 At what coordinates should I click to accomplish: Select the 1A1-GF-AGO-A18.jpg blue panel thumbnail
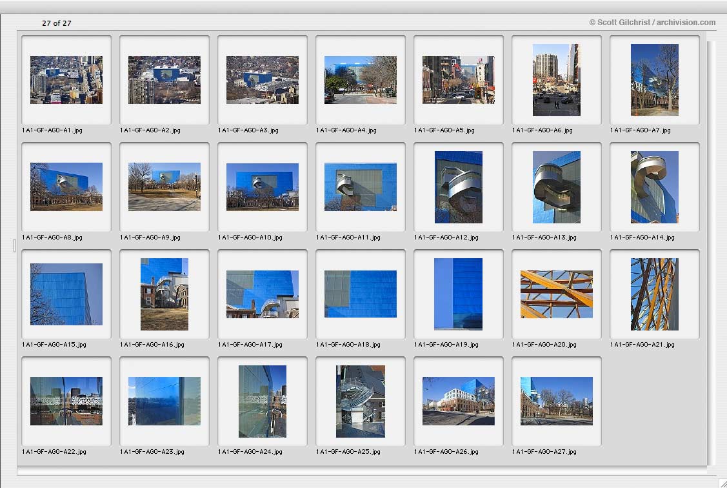[360, 294]
